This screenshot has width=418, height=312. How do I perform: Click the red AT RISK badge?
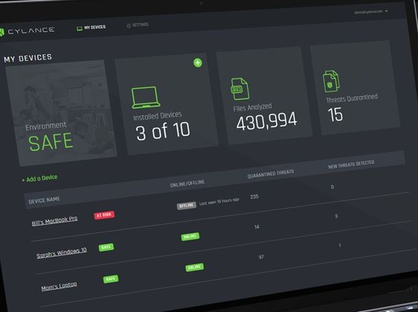point(104,214)
